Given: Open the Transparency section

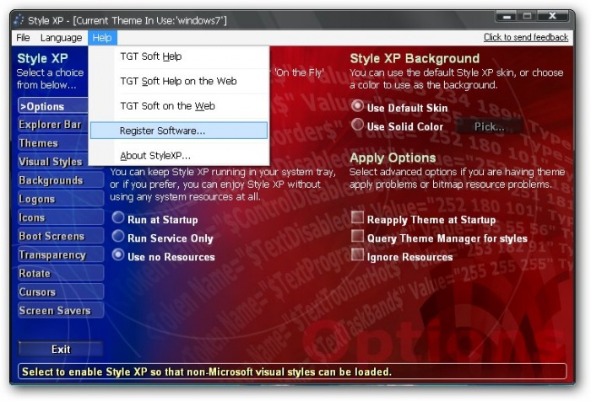Looking at the screenshot, I should pos(61,254).
